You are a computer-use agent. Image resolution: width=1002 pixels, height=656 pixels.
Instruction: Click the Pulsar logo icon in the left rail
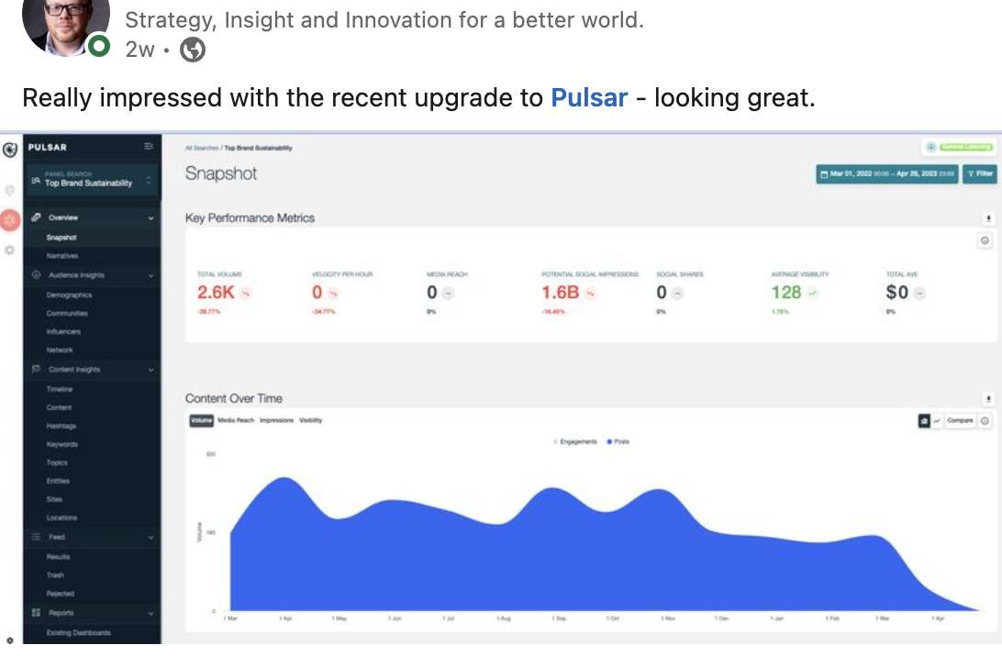[x=10, y=149]
